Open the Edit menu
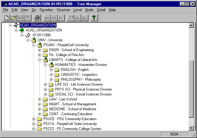This screenshot has width=197, height=138. [x=14, y=10]
